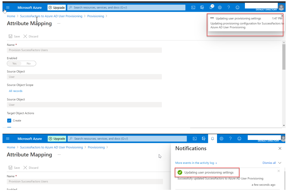Focus search box in bottom portal header
290x193 pixels.
(127, 138)
